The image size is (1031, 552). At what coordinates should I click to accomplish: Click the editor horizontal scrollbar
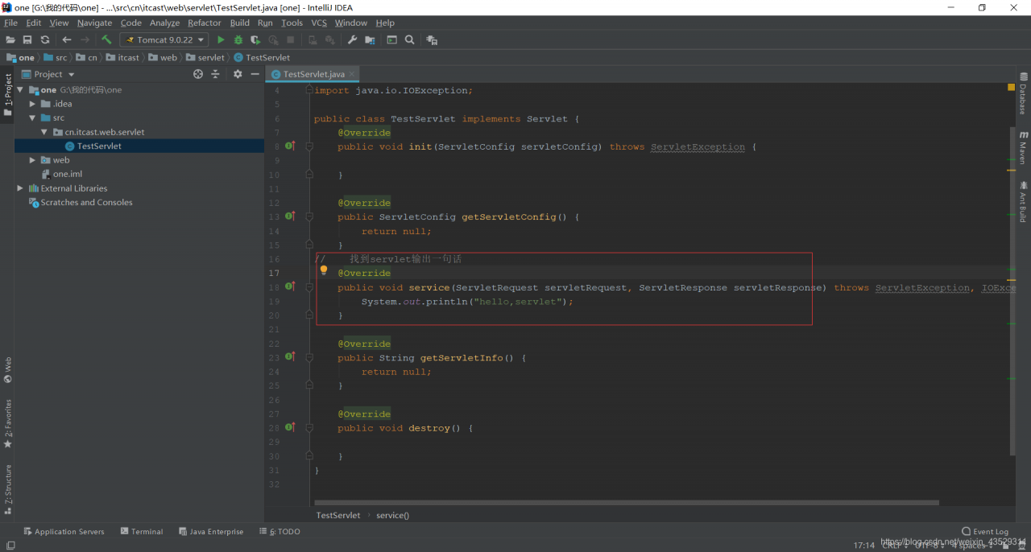pyautogui.click(x=628, y=503)
